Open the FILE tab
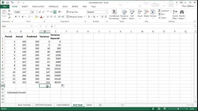The image size is (198, 111). click(5, 6)
